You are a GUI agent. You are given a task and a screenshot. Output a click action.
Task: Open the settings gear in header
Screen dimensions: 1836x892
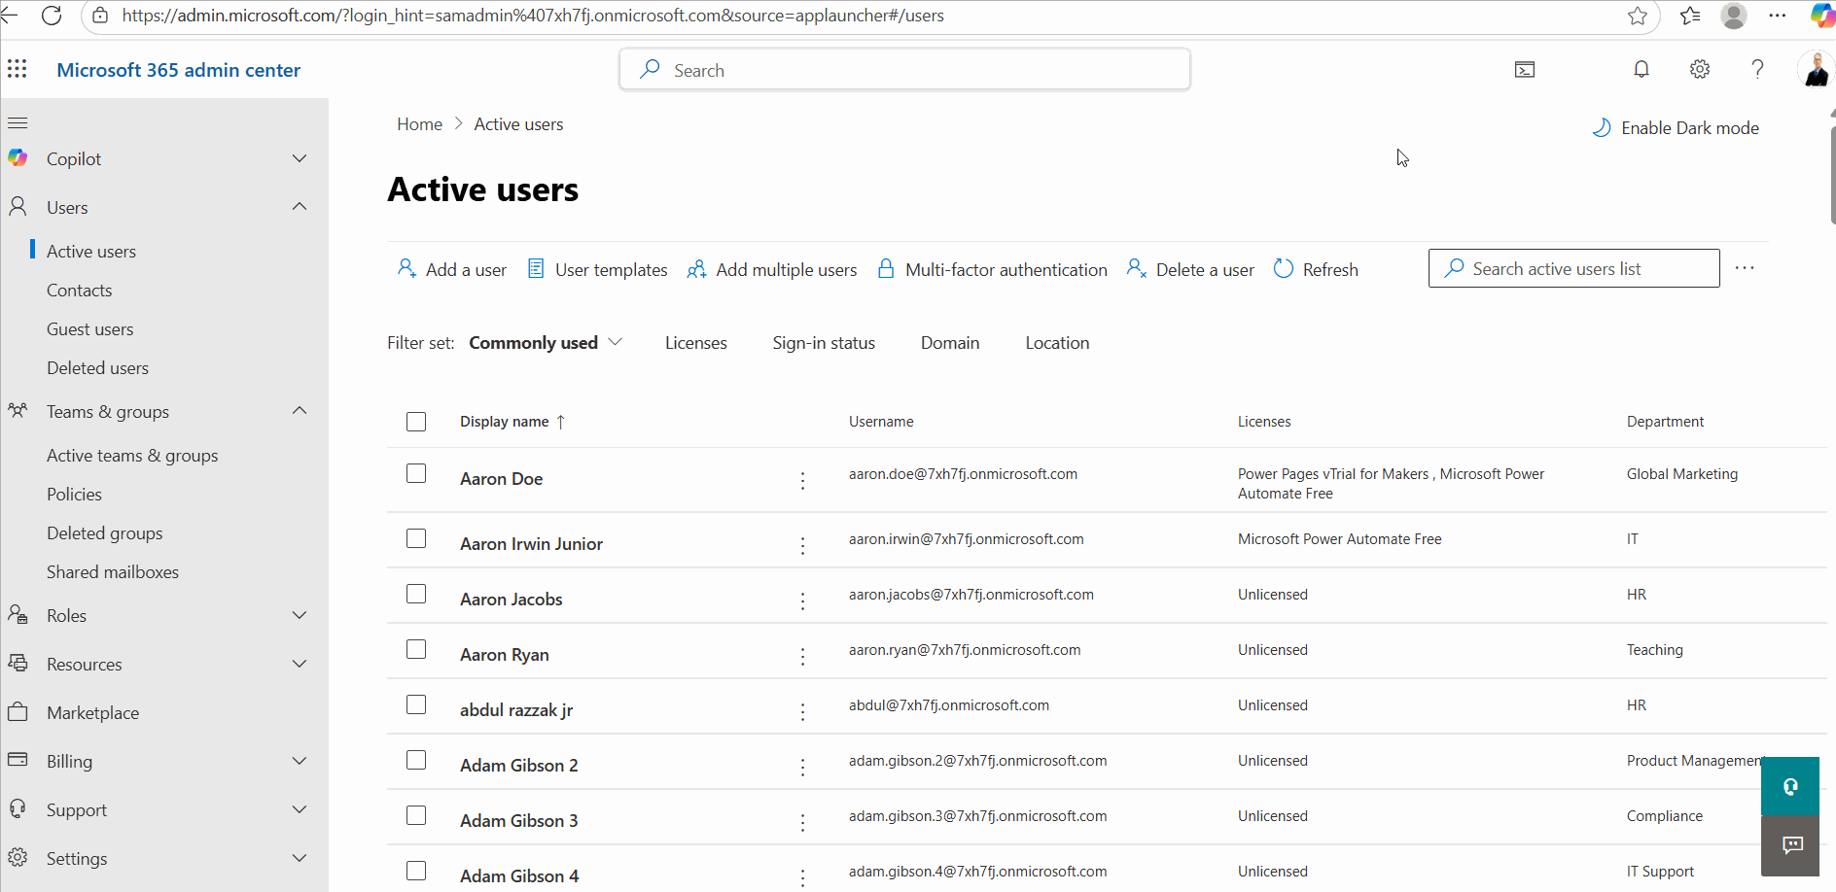click(x=1699, y=69)
